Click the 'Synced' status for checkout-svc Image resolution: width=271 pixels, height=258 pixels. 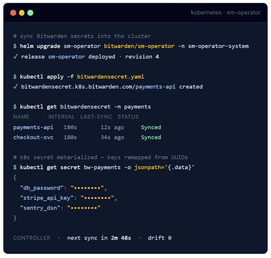151,137
